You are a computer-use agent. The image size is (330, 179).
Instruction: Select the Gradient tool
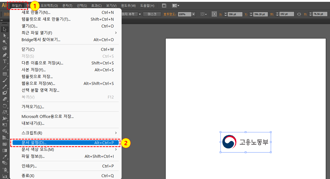click(5, 150)
